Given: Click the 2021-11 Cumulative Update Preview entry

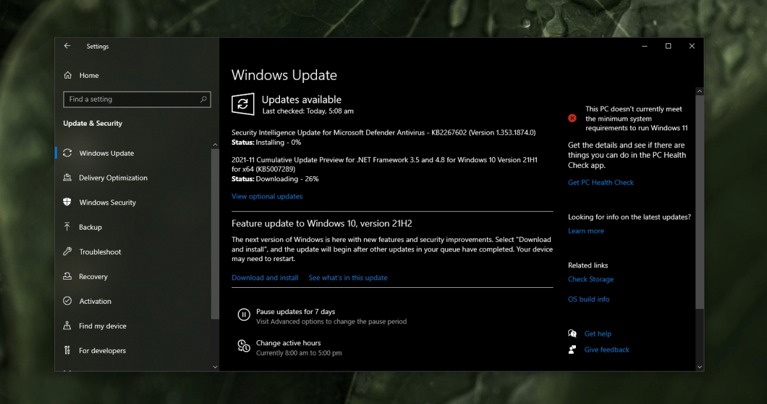Looking at the screenshot, I should tap(384, 165).
